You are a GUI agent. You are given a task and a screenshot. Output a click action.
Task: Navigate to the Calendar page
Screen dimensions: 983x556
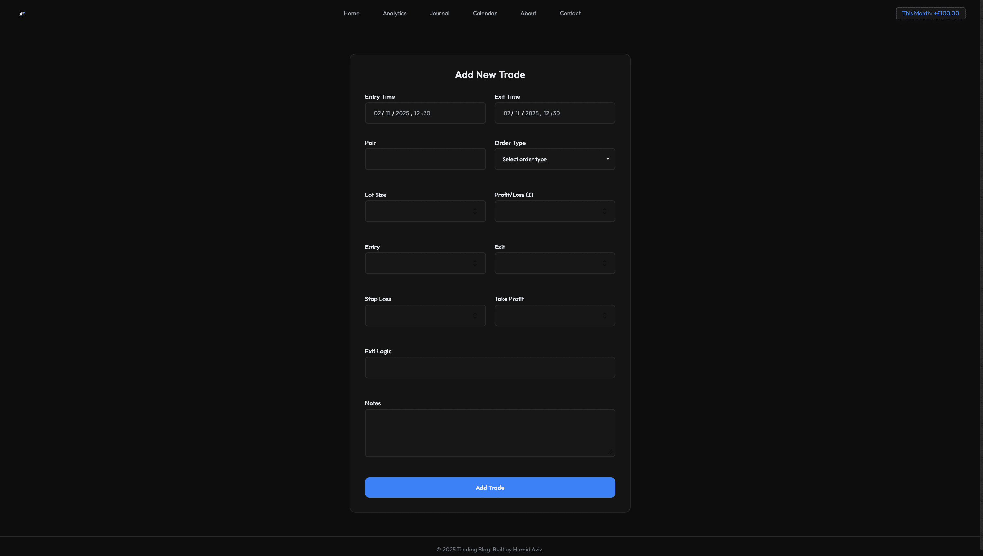tap(485, 13)
